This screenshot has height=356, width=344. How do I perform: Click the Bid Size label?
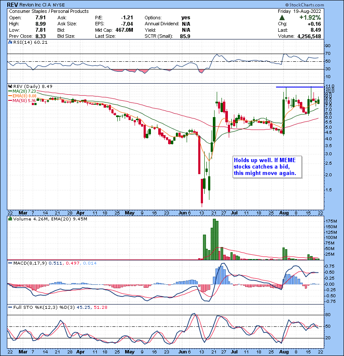66,36
